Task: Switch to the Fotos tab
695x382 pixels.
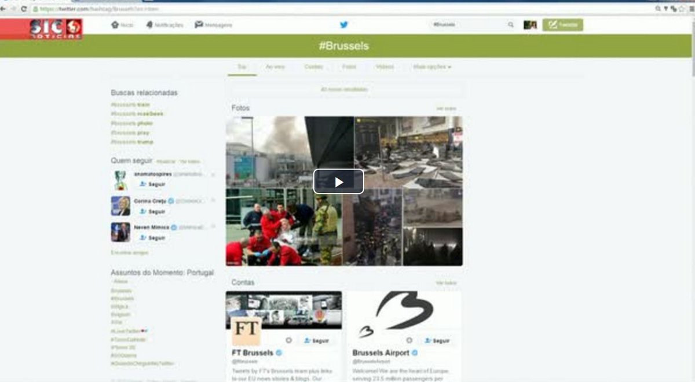Action: point(349,67)
